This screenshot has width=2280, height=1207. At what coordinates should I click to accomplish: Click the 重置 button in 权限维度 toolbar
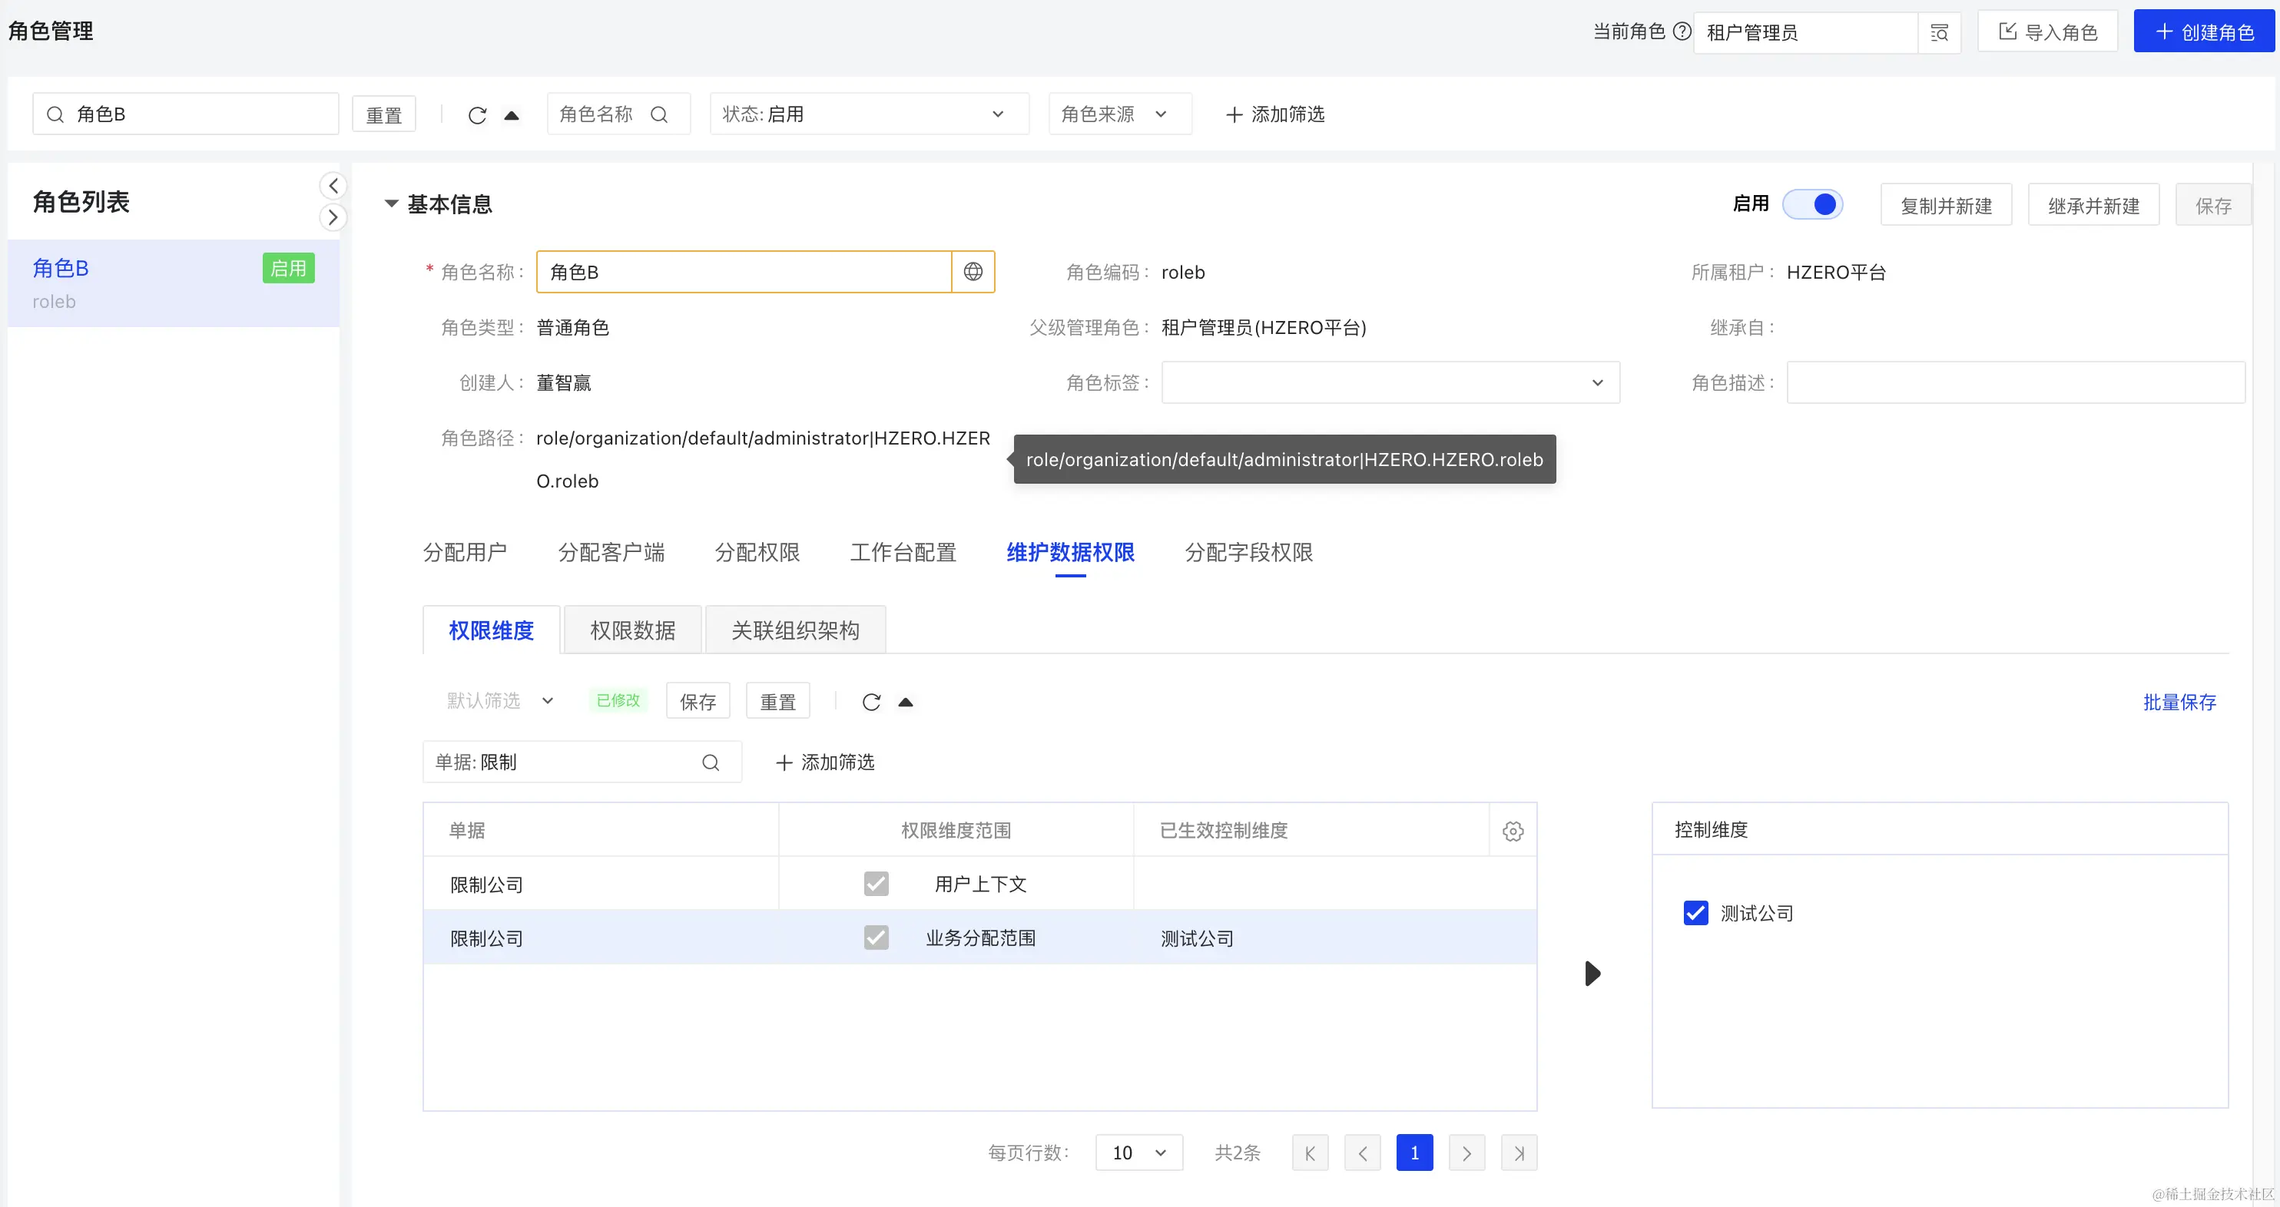pyautogui.click(x=778, y=701)
